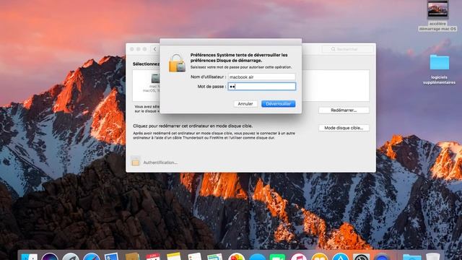Focus the Mot de passe field
Screen dimensions: 462x260
click(261, 87)
